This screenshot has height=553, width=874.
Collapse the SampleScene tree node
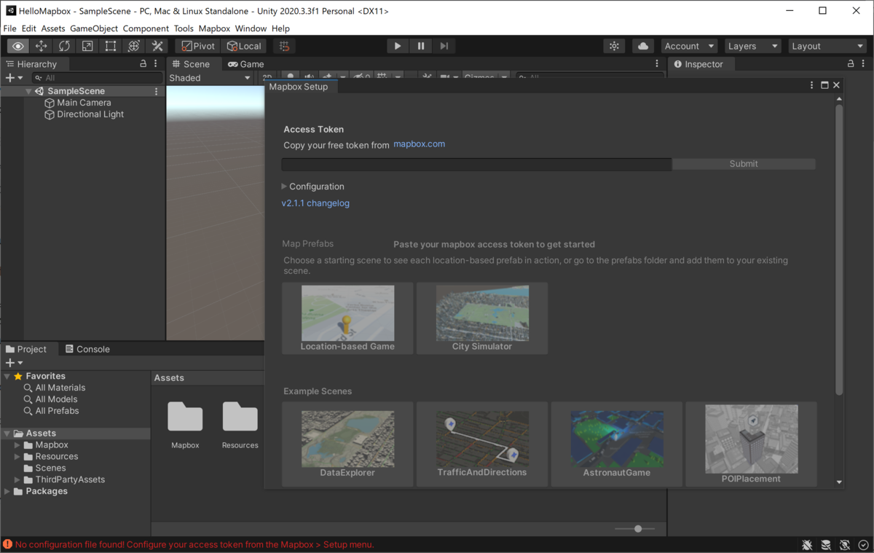coord(28,91)
